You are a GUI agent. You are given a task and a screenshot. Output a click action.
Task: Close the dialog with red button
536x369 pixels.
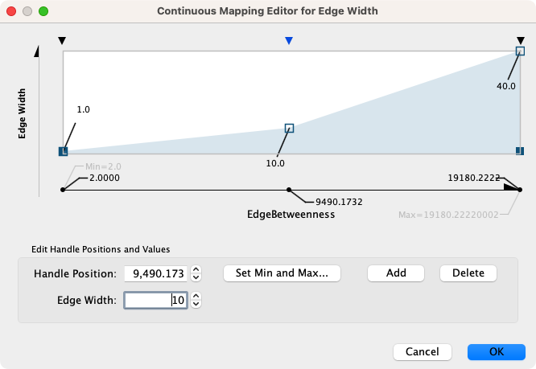coord(11,12)
